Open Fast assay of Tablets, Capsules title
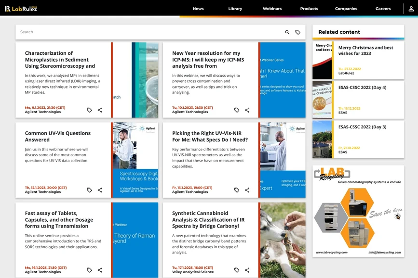Viewport: 418px width, 278px height. point(59,219)
